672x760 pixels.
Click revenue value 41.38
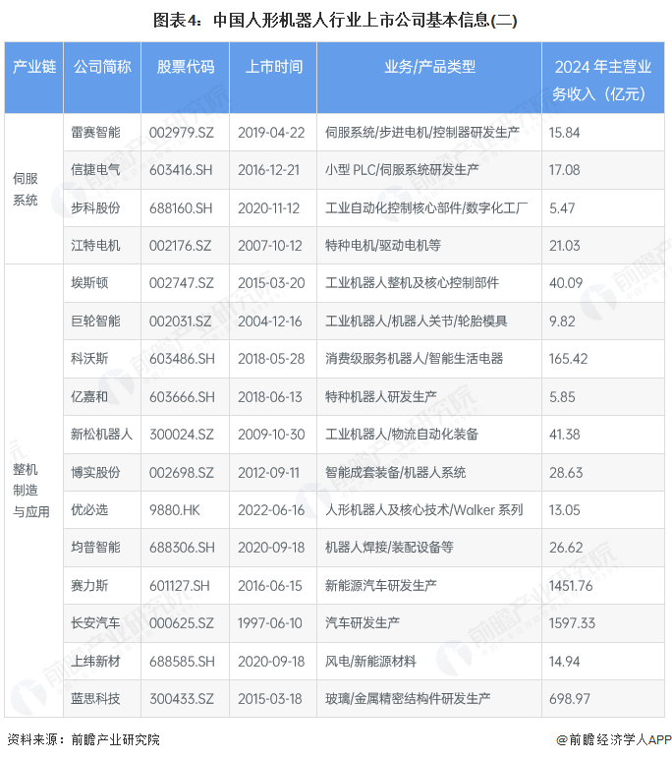[x=565, y=435]
